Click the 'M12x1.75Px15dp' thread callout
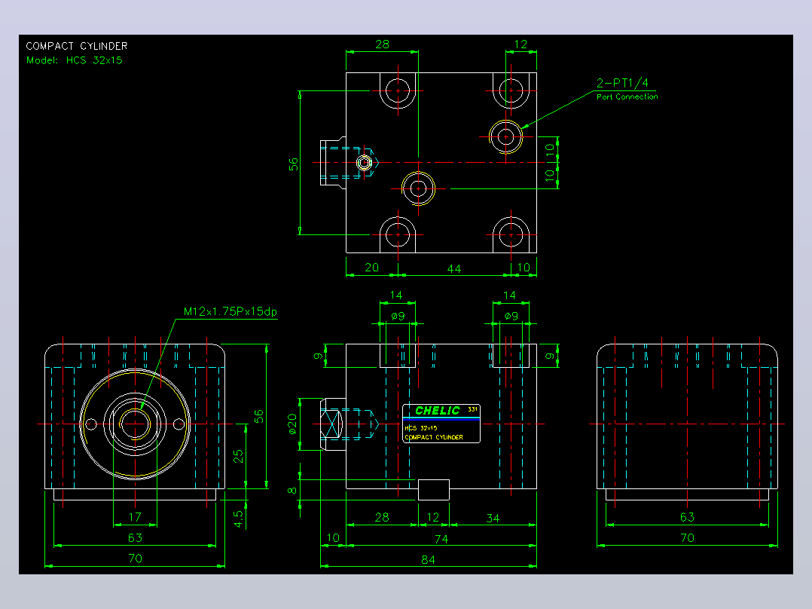 coord(230,311)
